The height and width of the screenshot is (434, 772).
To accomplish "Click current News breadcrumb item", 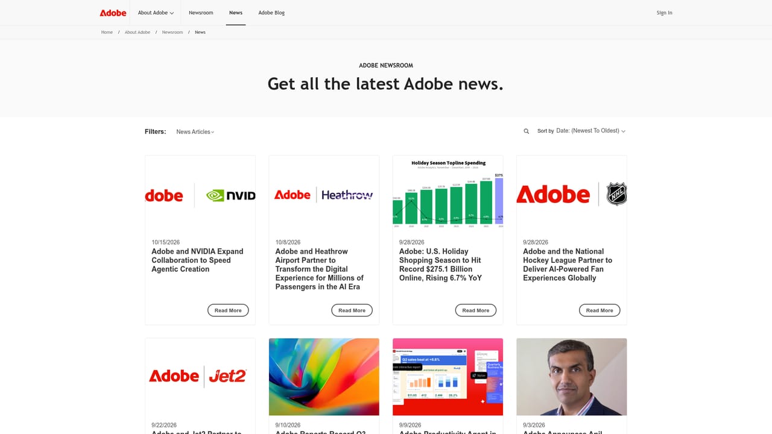I will click(200, 32).
